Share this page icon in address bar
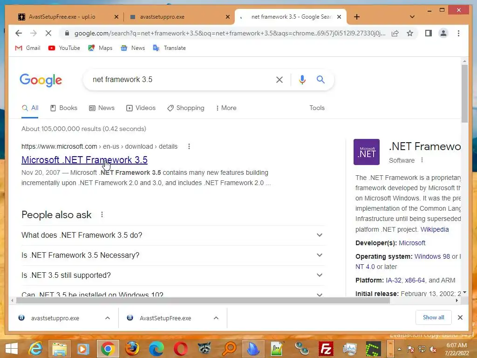 pos(395,33)
